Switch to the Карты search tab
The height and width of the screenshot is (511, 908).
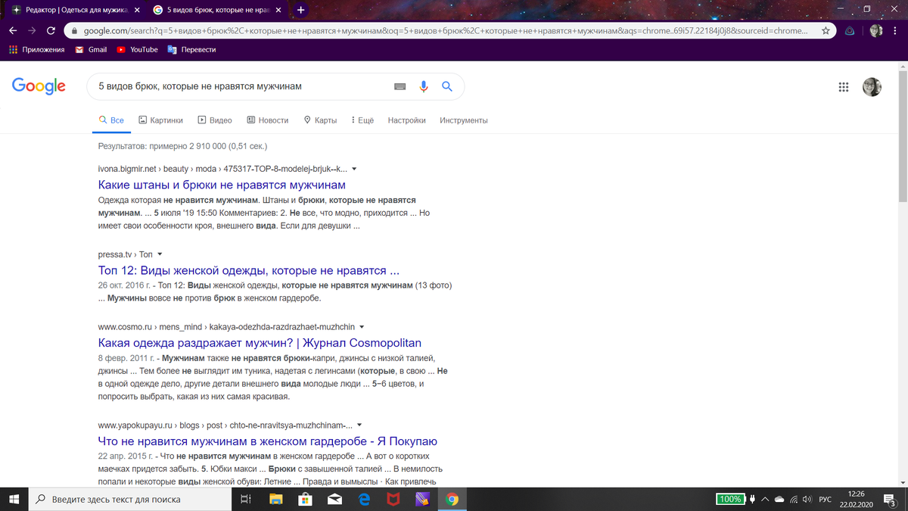point(320,120)
